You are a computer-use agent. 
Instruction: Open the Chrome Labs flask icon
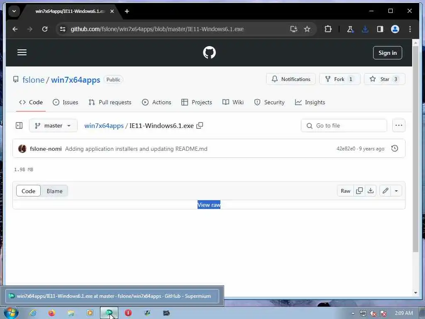350,29
